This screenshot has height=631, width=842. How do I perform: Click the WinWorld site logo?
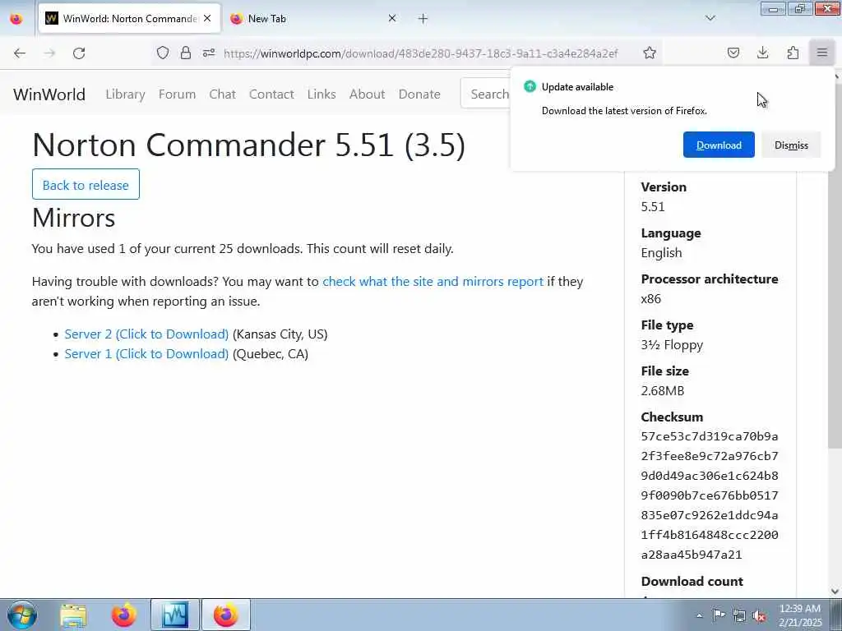coord(49,94)
